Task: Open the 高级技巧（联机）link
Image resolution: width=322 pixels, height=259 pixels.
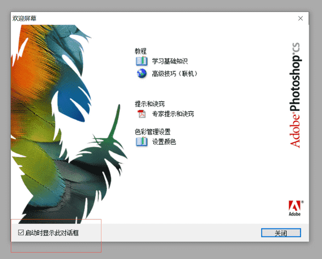Action: pyautogui.click(x=175, y=73)
